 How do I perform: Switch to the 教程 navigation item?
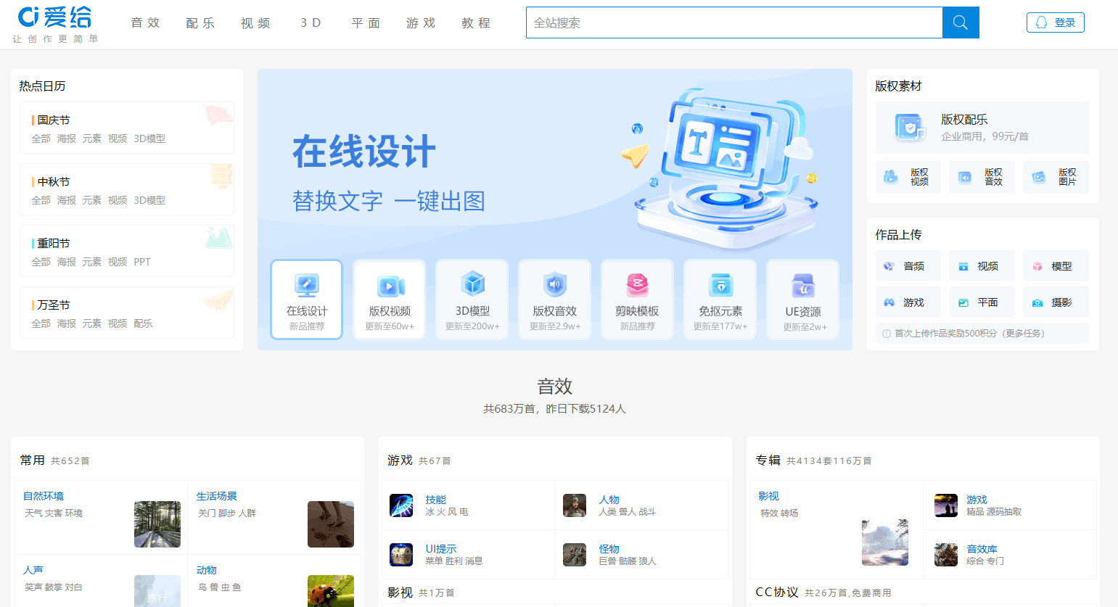[x=476, y=23]
